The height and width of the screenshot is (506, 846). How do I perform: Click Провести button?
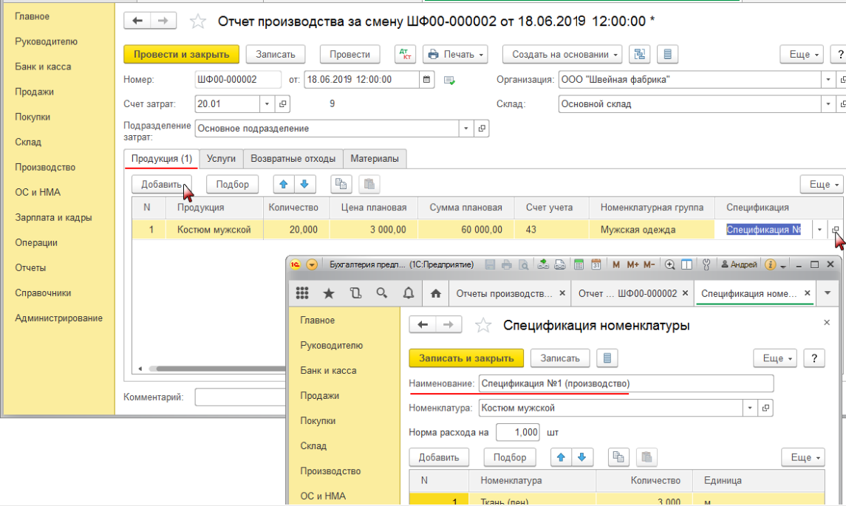pyautogui.click(x=349, y=55)
